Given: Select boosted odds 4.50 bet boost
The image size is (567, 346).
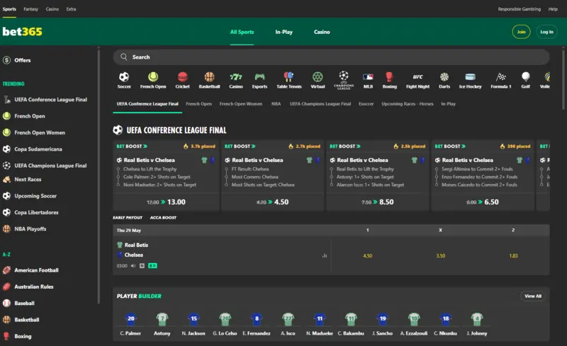Looking at the screenshot, I should pos(273,202).
